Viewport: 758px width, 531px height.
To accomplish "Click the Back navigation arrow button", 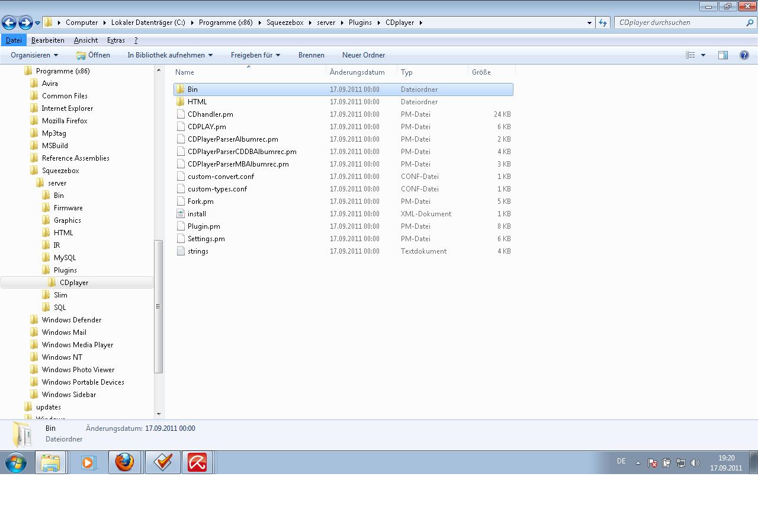I will coord(9,23).
